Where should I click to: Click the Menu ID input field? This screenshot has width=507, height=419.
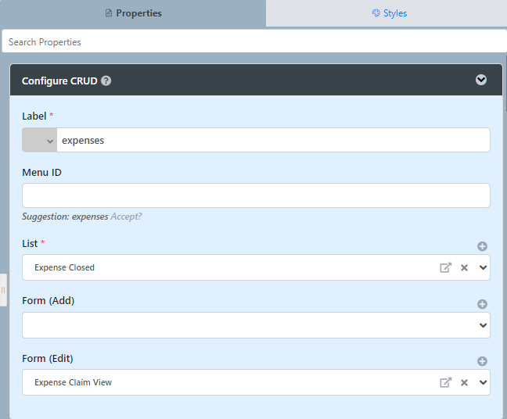pyautogui.click(x=256, y=195)
